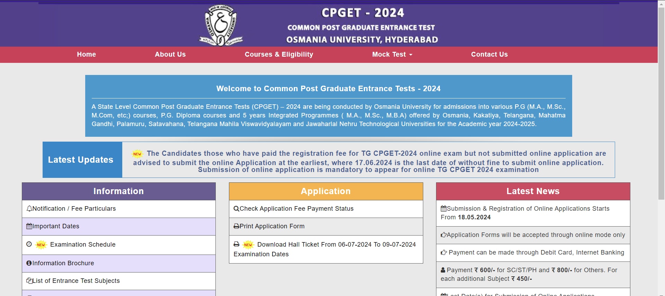Open List of Entrance Test Subjects
Viewport: 665px width, 296px height.
click(x=76, y=281)
